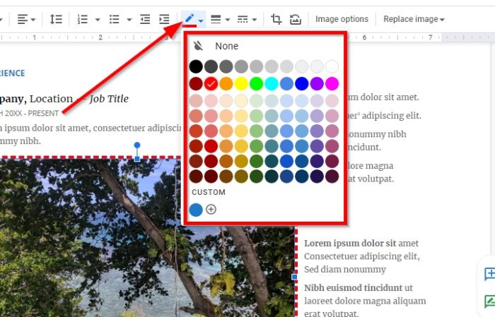
Task: Add a custom color with plus icon
Action: (x=211, y=209)
